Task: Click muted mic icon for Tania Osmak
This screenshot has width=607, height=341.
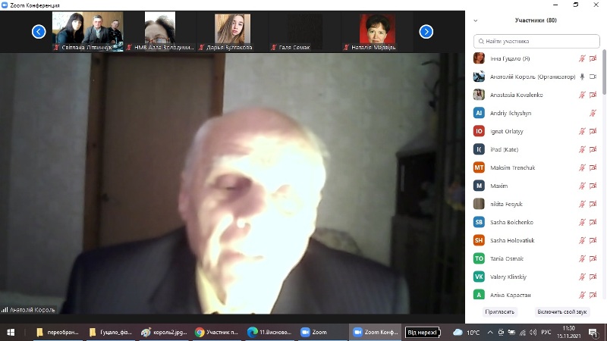Action: pos(582,258)
